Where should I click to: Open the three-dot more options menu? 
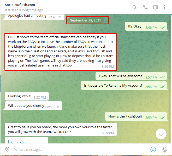[165, 7]
